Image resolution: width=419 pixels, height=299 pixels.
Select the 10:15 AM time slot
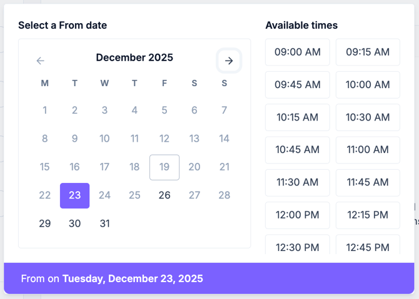click(x=297, y=117)
